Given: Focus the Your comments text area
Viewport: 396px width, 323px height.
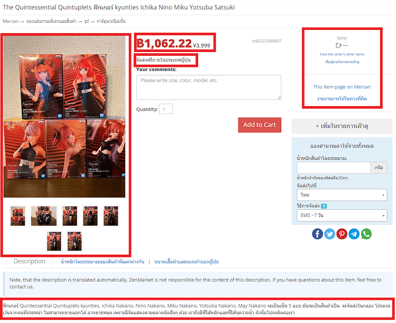Looking at the screenshot, I should [209, 87].
